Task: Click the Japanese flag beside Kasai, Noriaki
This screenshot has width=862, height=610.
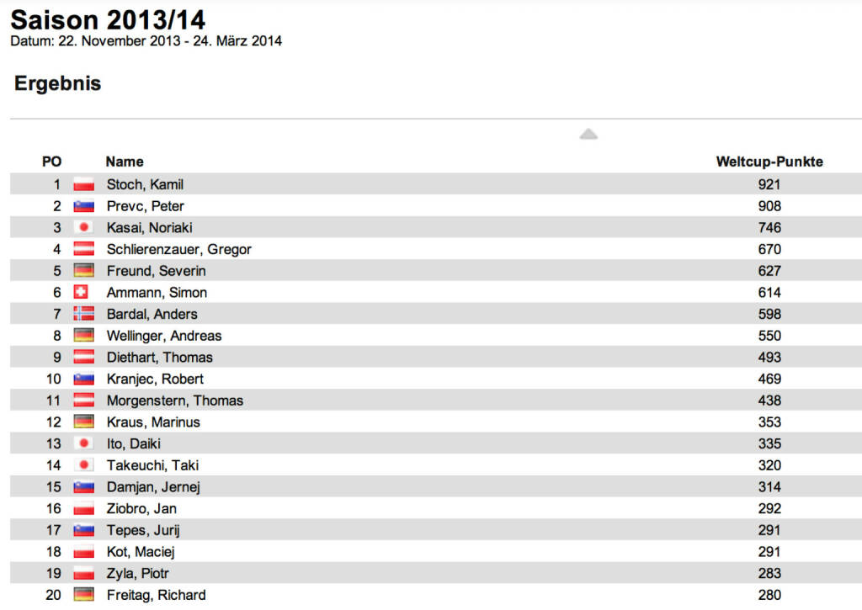Action: tap(83, 227)
